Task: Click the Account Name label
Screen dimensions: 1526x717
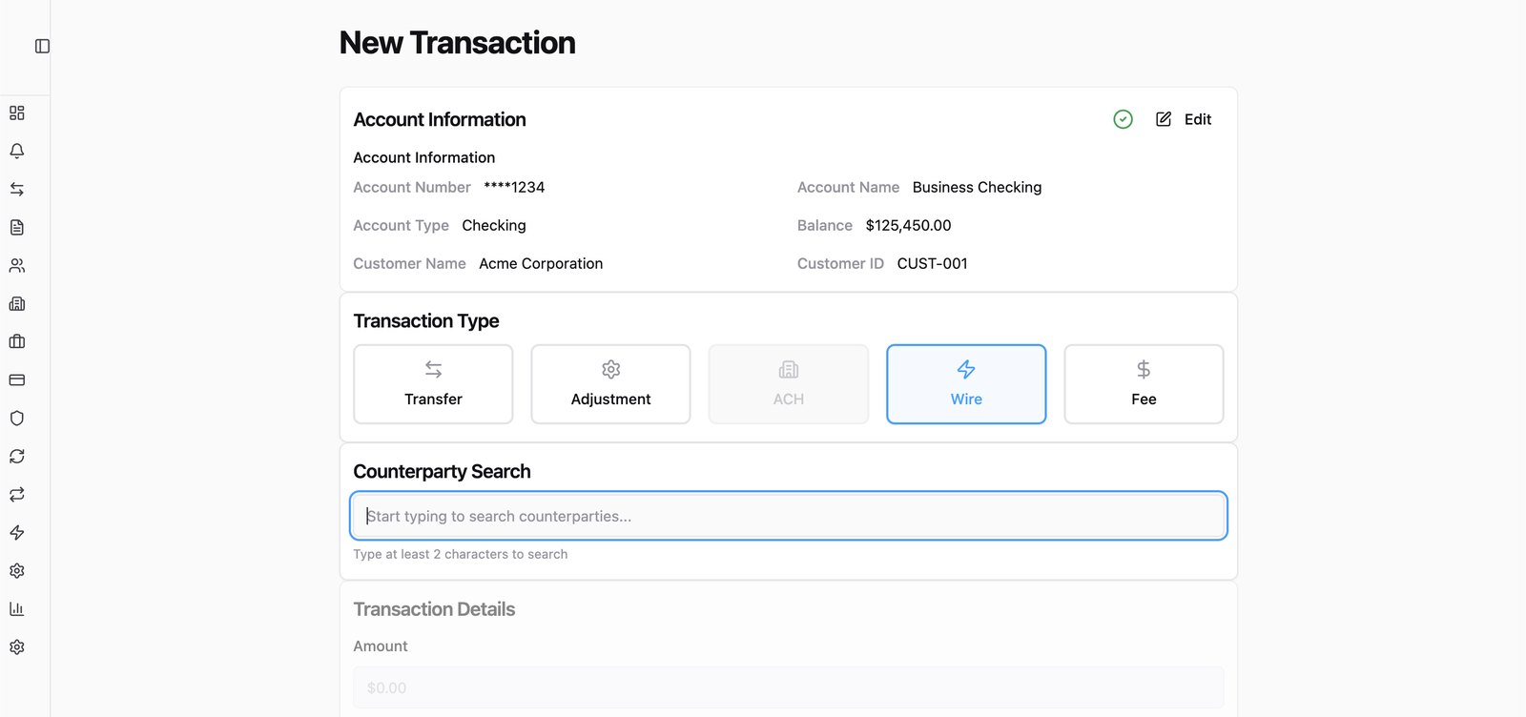Action: (848, 187)
